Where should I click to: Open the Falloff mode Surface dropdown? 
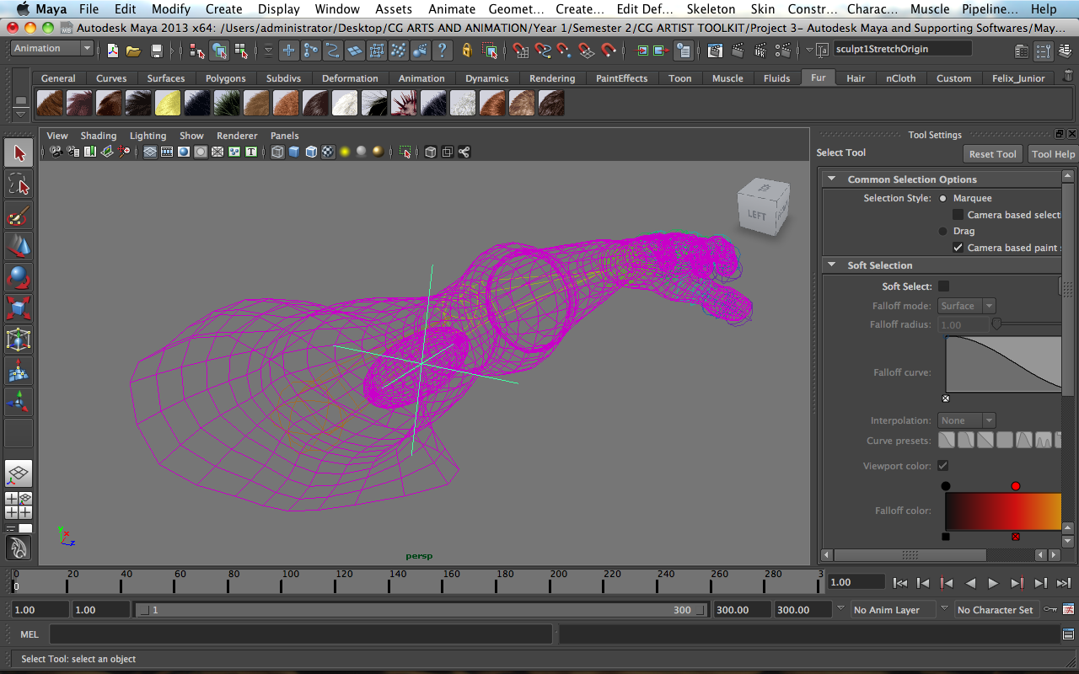966,306
